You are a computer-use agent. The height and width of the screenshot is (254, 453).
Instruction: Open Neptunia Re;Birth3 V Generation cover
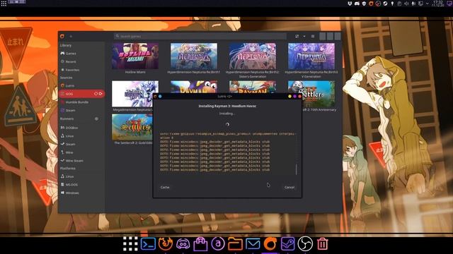311,56
